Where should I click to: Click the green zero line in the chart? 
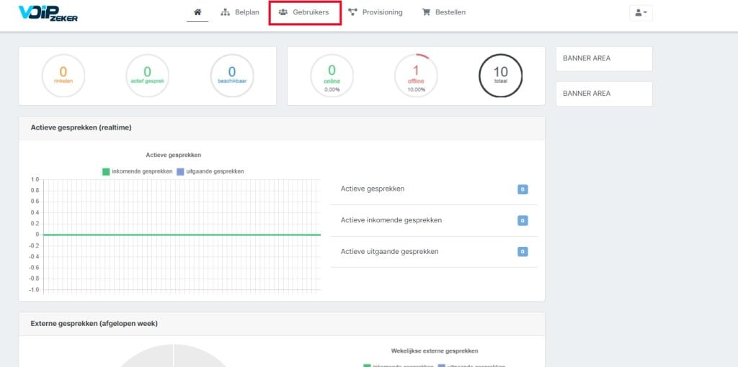click(182, 235)
